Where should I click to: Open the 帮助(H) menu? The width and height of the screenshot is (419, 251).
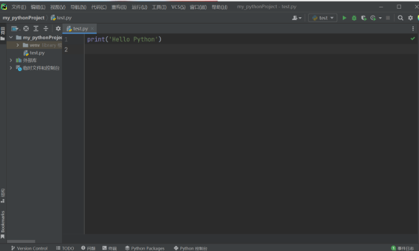pos(219,7)
